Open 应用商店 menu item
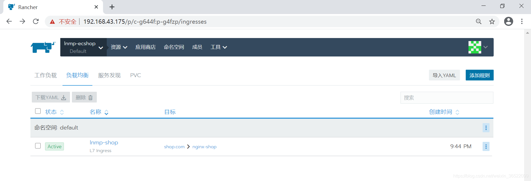Screen dimensions: 531x181 145,47
